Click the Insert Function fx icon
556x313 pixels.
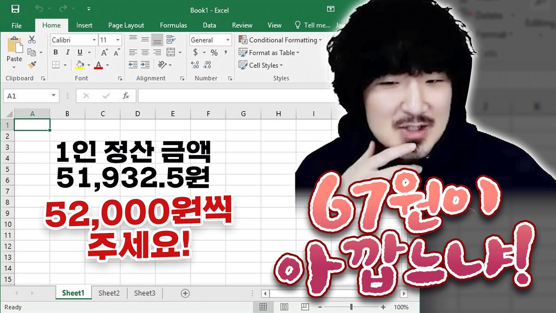pos(126,96)
